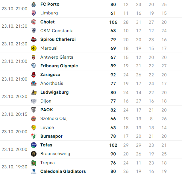Click the Cholet club crest
Viewport: 182px width, 175px height.
tap(34, 22)
